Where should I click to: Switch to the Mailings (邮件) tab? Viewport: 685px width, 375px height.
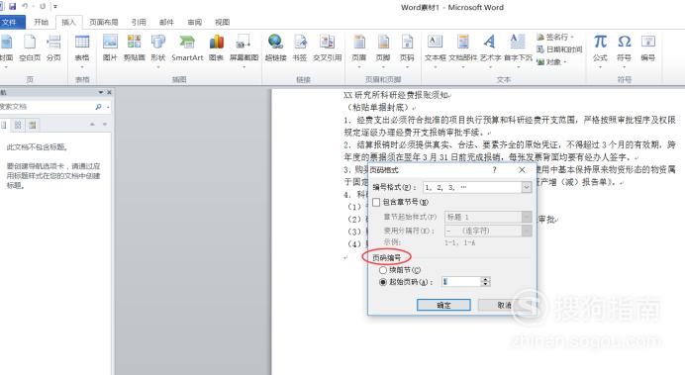[166, 22]
